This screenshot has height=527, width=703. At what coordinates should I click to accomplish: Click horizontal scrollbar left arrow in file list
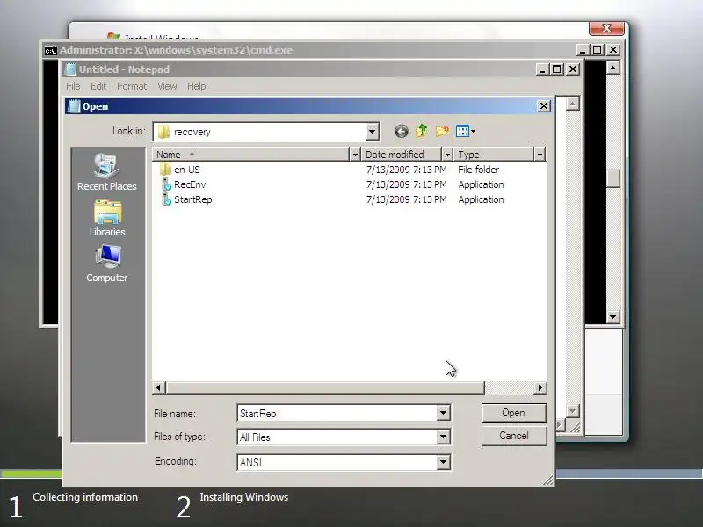pos(159,387)
